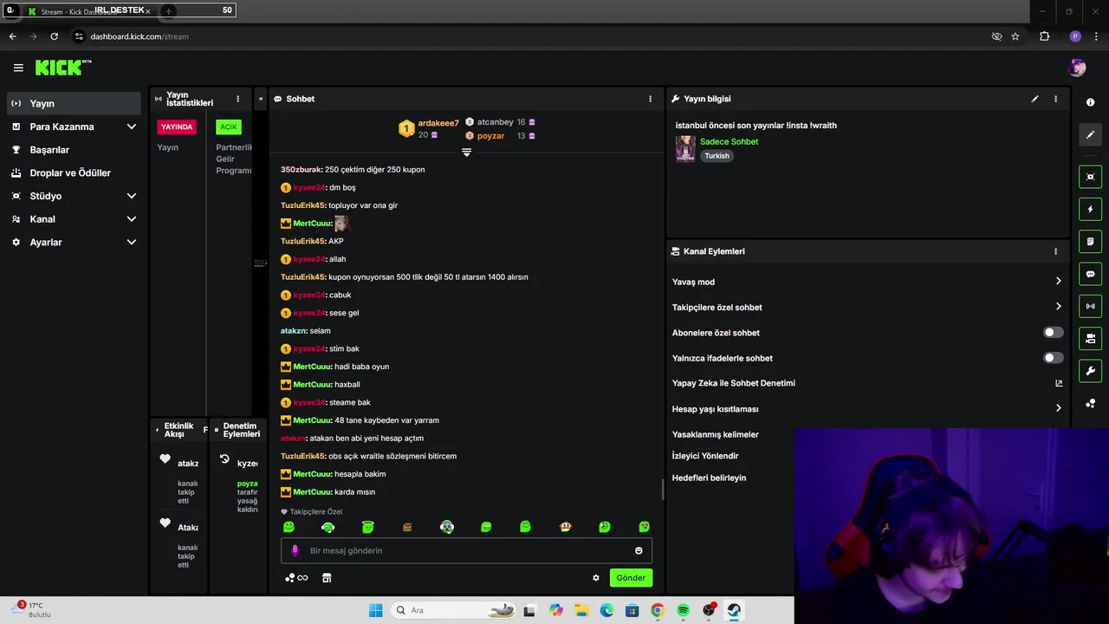Open Hedefleri belirleyin option
Image resolution: width=1109 pixels, height=624 pixels.
[x=709, y=478]
